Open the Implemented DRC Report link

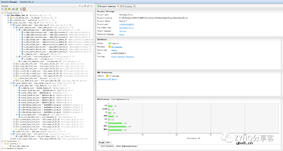(107, 79)
